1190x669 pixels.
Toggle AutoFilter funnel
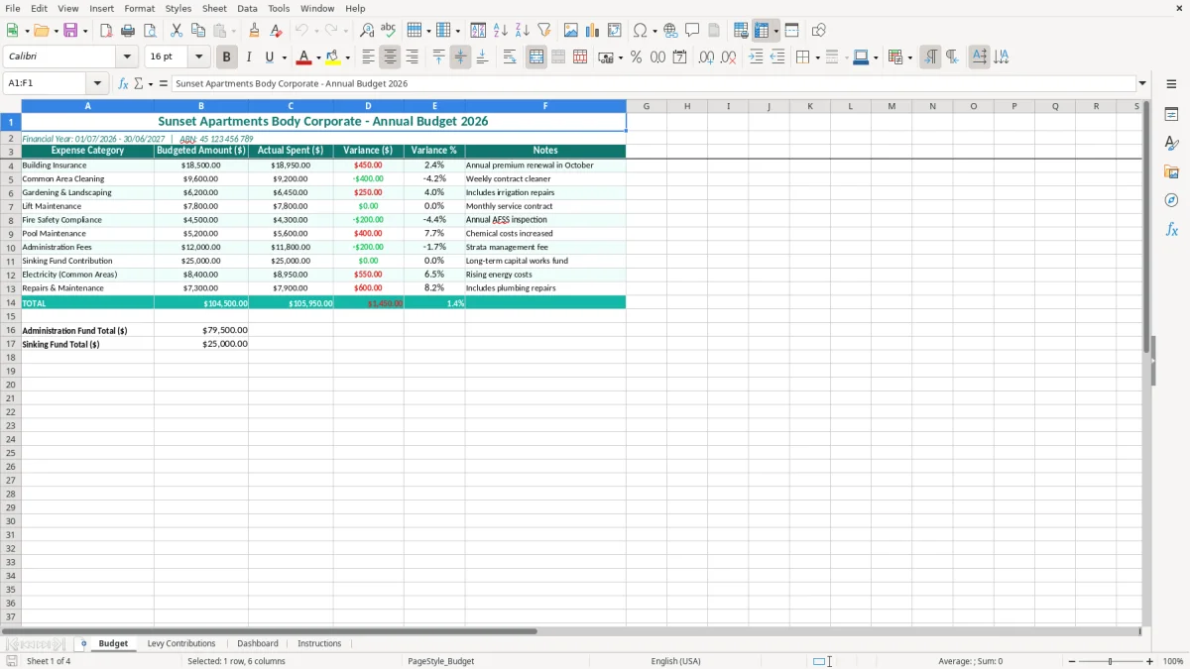coord(544,31)
